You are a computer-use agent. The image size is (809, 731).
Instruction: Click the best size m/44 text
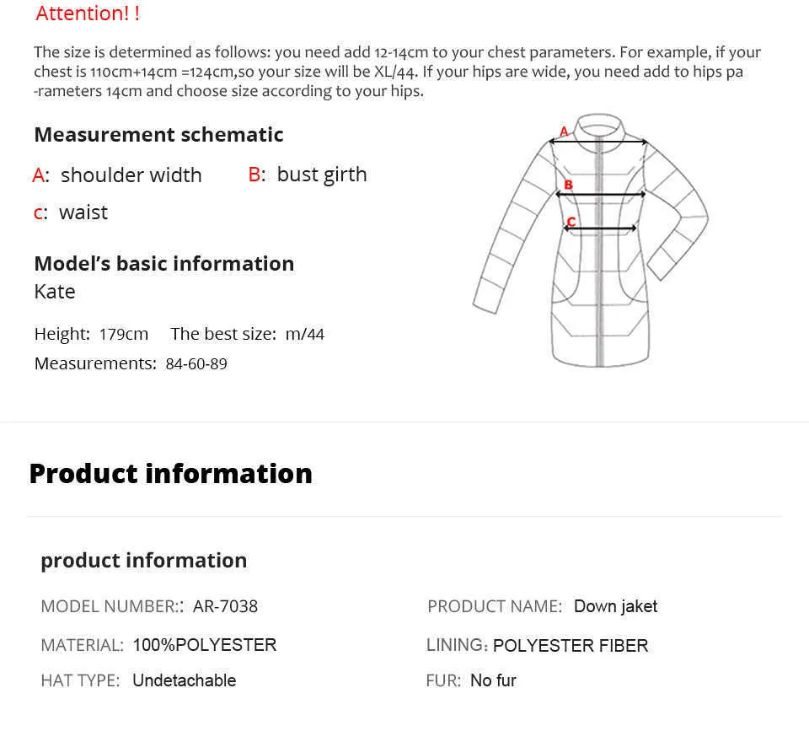[x=304, y=334]
